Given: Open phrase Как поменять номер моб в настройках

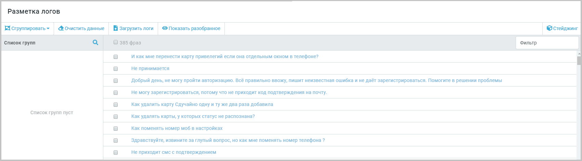Looking at the screenshot, I should coord(177,128).
